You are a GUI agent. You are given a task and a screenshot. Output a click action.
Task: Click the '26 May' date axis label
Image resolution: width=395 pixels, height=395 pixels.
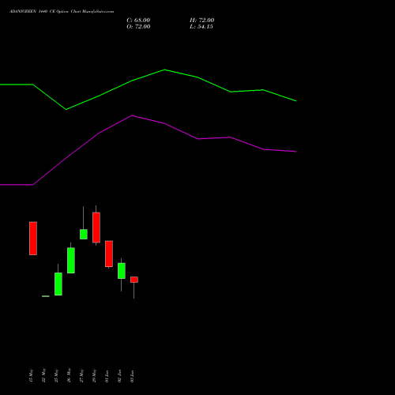coord(69,375)
